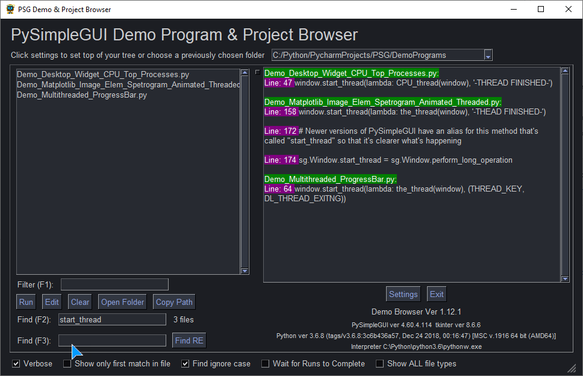Click the Find (F3) regex input field

pos(112,340)
